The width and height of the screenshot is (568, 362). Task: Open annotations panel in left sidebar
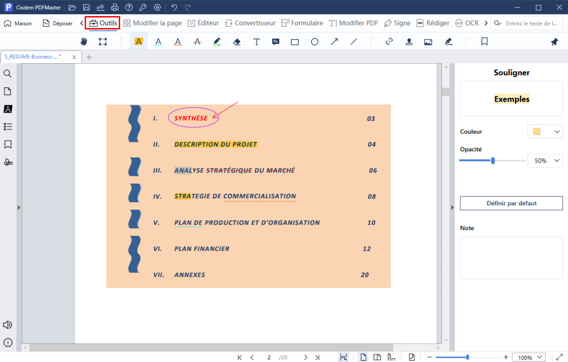tap(7, 109)
